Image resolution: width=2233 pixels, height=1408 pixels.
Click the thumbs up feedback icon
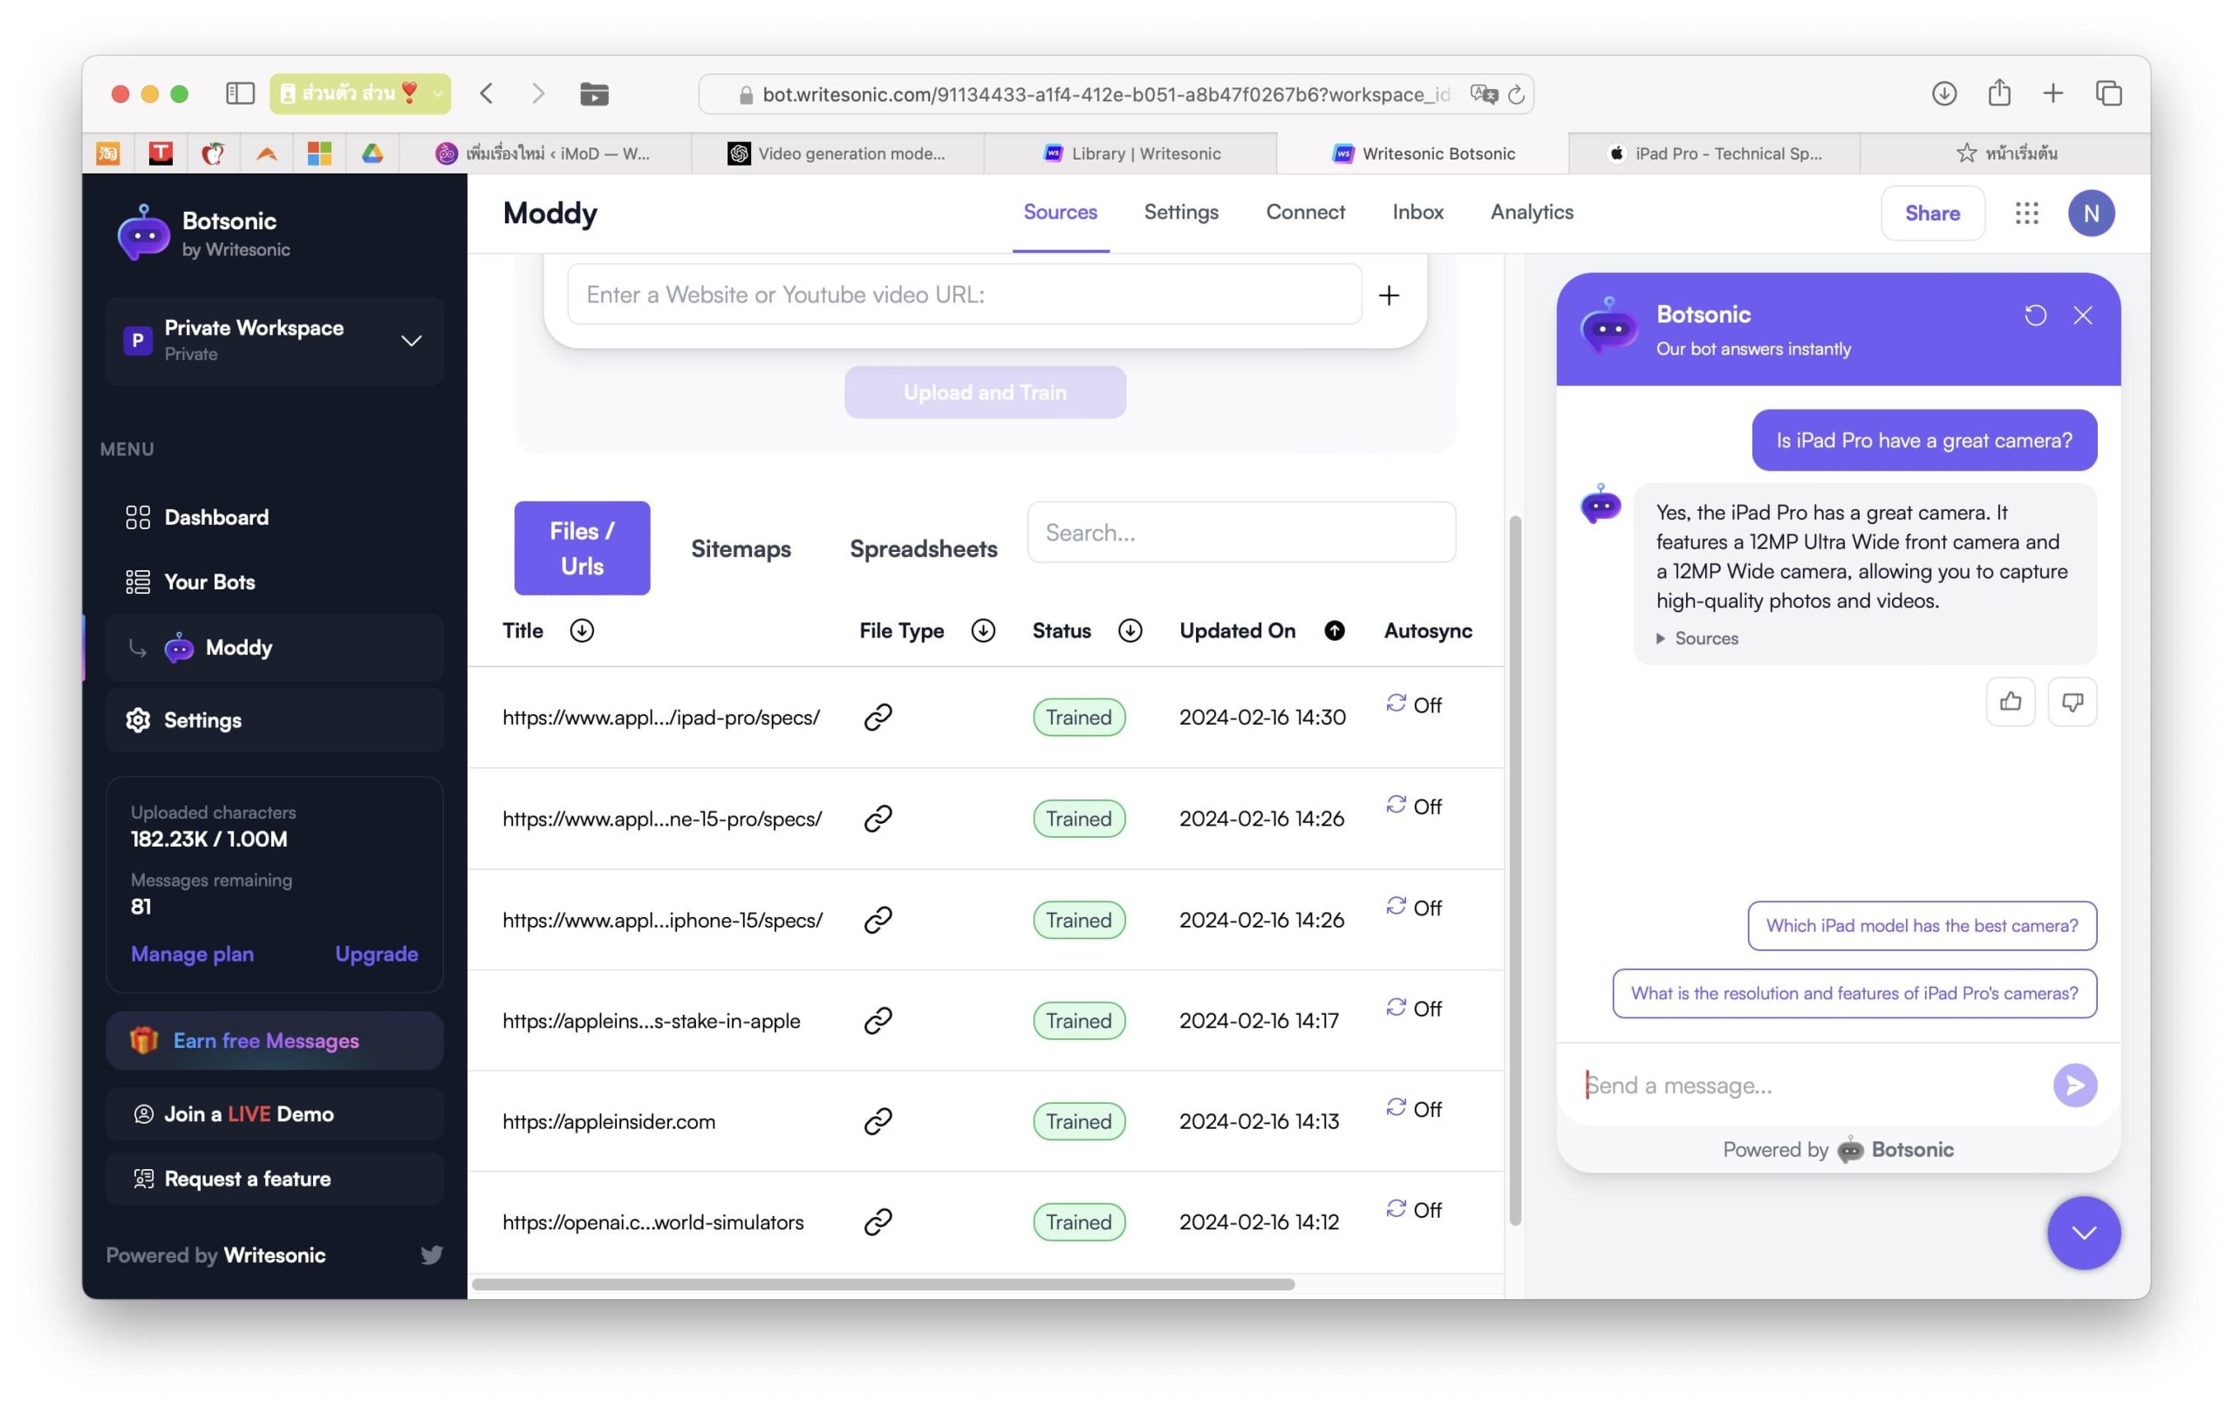pos(2010,702)
